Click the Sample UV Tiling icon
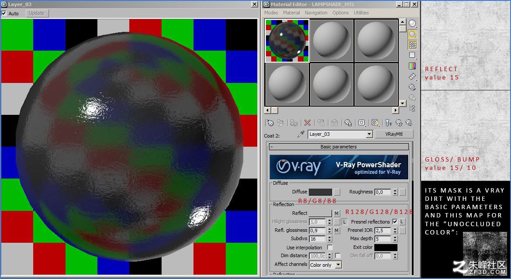 pos(412,55)
